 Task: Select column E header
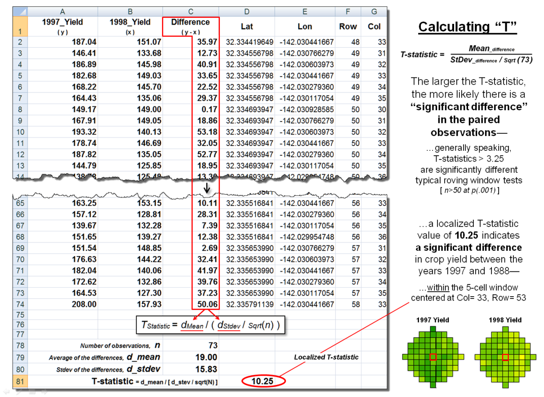click(304, 11)
